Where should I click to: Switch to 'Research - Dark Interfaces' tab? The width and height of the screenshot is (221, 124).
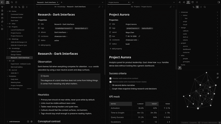(x=46, y=2)
